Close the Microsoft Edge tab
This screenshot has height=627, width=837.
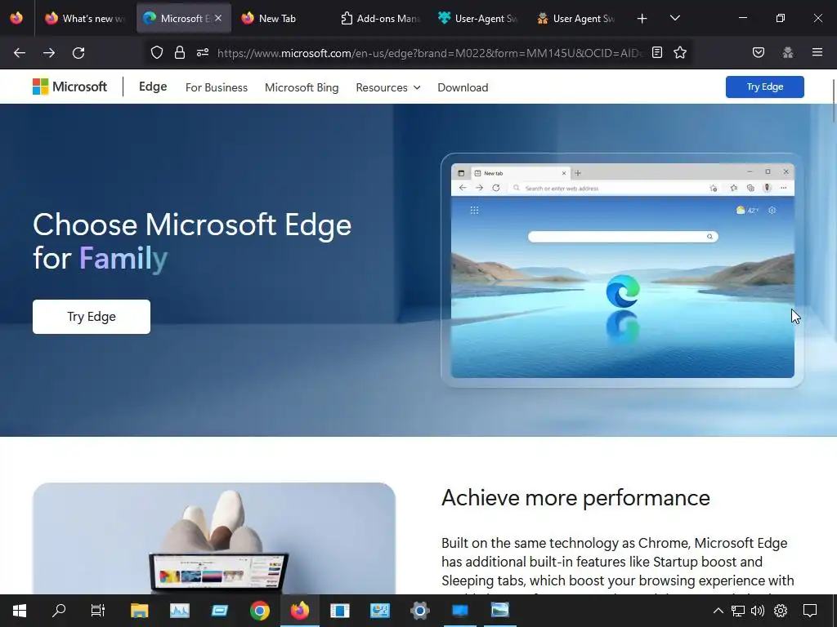[x=218, y=18]
